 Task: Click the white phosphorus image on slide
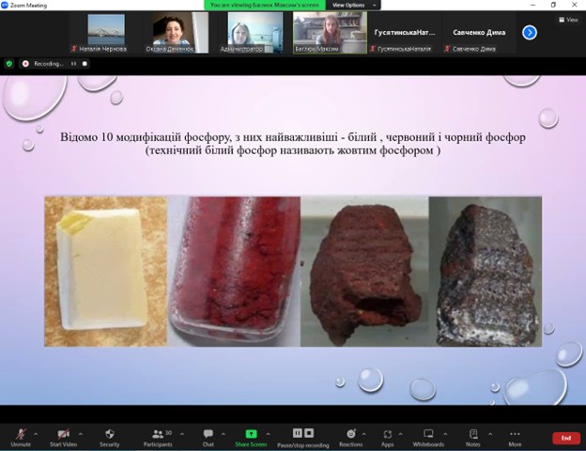tap(106, 272)
